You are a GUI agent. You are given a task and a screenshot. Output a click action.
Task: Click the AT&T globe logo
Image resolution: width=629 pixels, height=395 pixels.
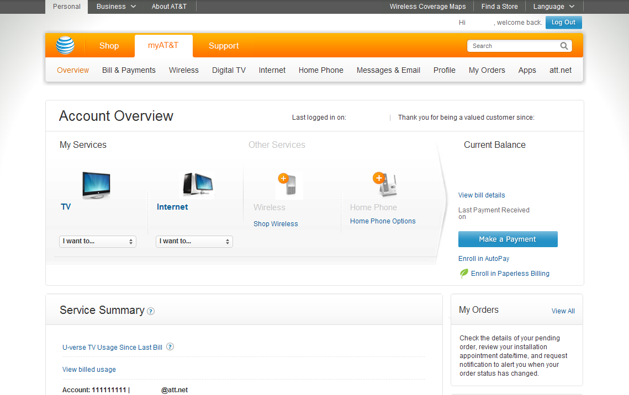[65, 46]
